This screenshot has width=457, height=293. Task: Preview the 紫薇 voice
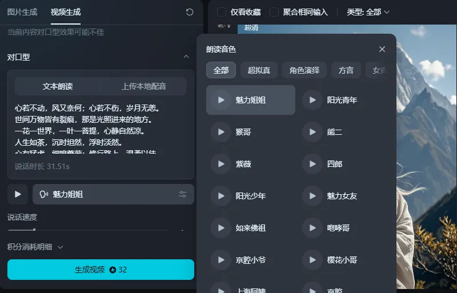pos(221,164)
